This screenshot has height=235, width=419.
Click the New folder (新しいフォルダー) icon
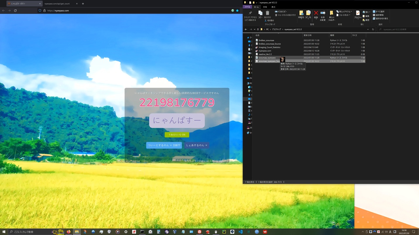tap(332, 13)
